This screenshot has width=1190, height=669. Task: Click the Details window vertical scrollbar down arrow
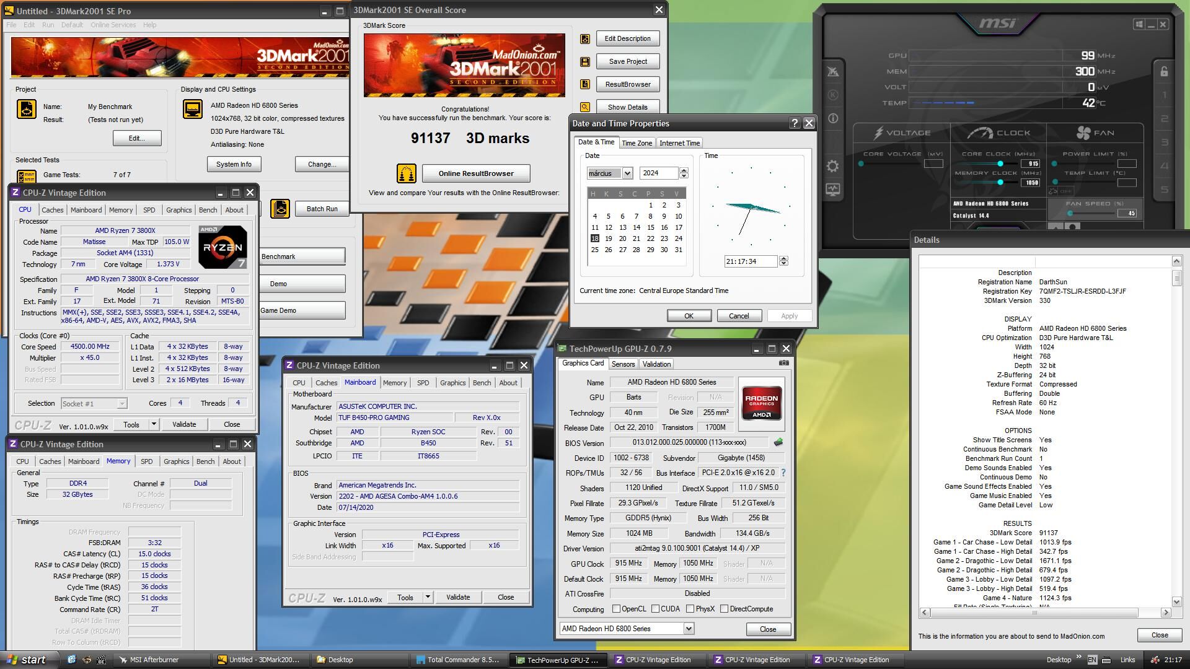point(1176,601)
